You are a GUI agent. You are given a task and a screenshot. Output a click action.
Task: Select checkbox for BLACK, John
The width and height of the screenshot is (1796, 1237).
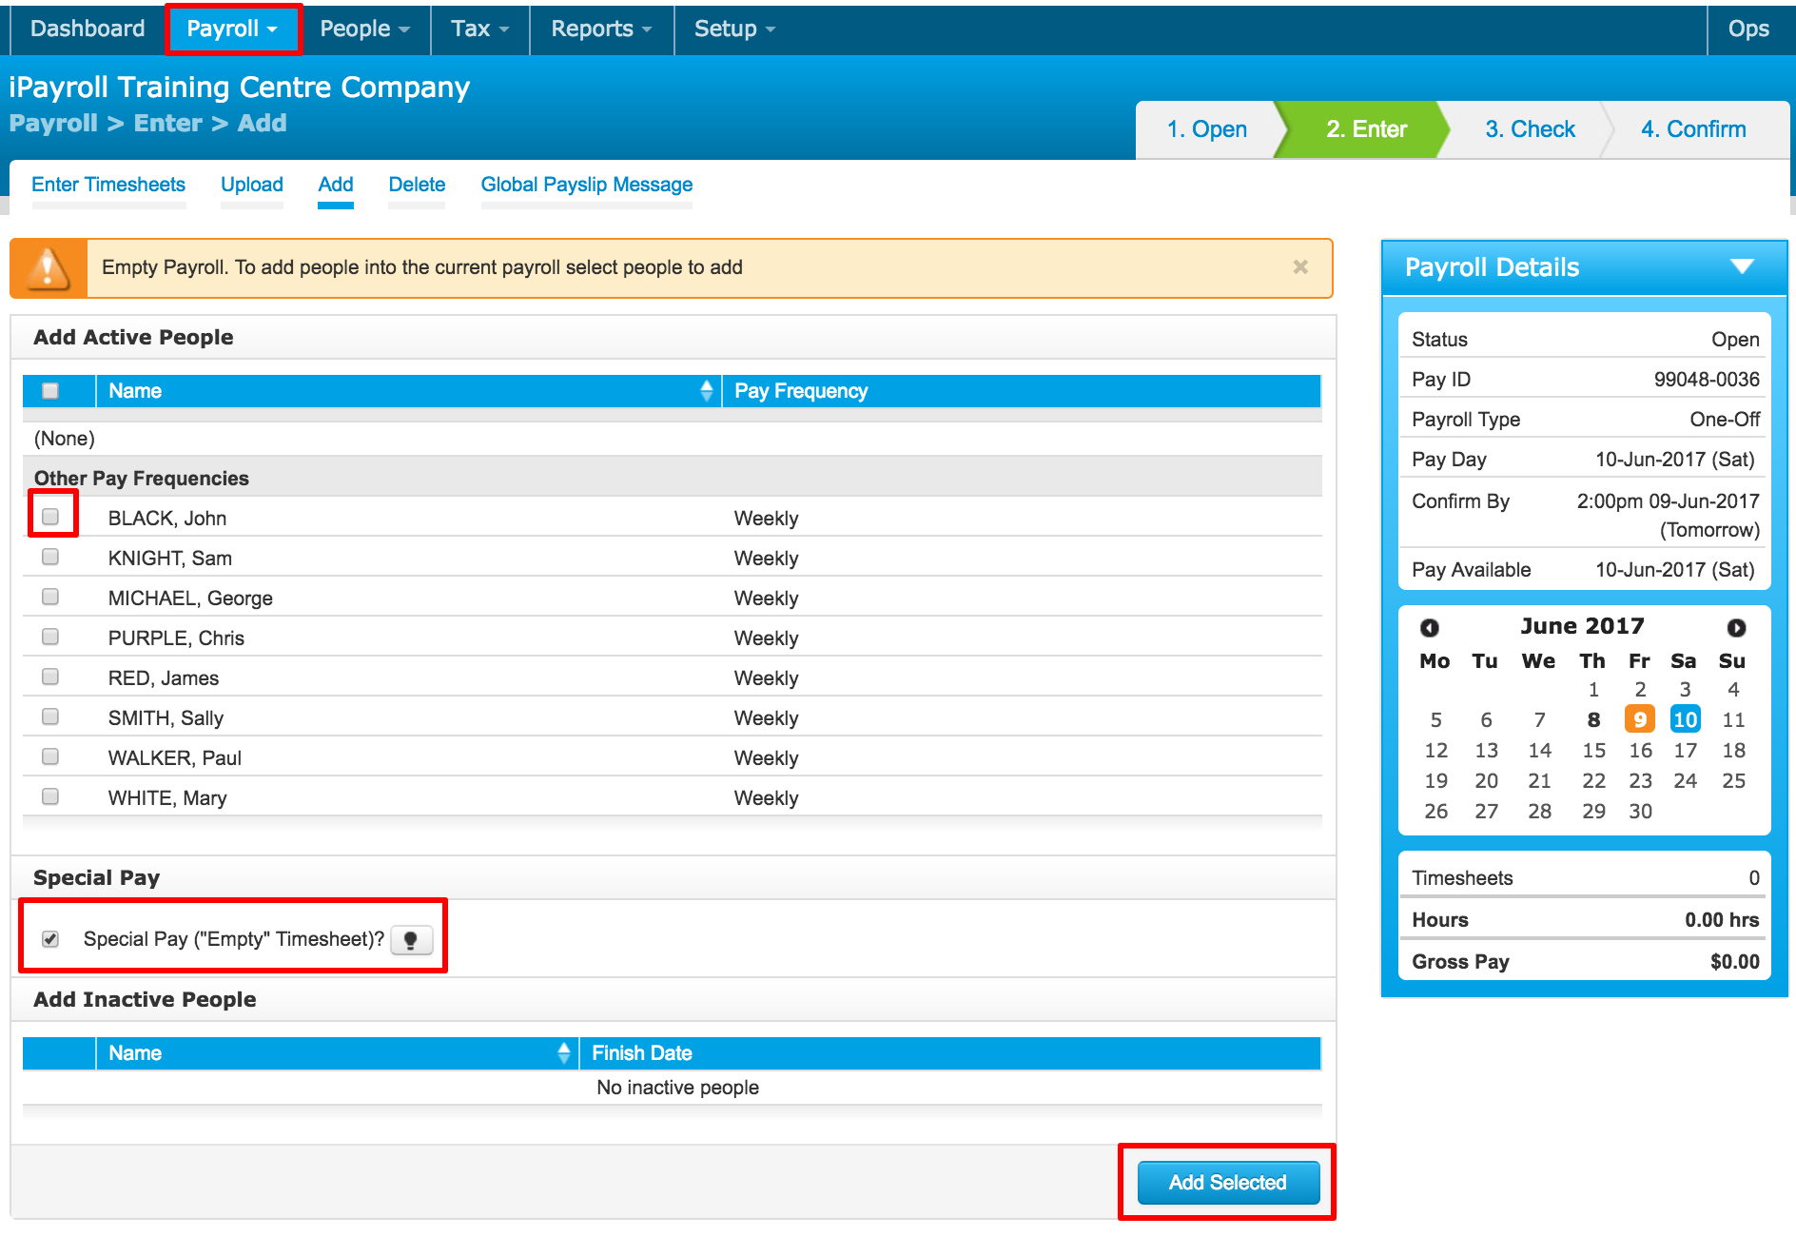click(x=50, y=517)
